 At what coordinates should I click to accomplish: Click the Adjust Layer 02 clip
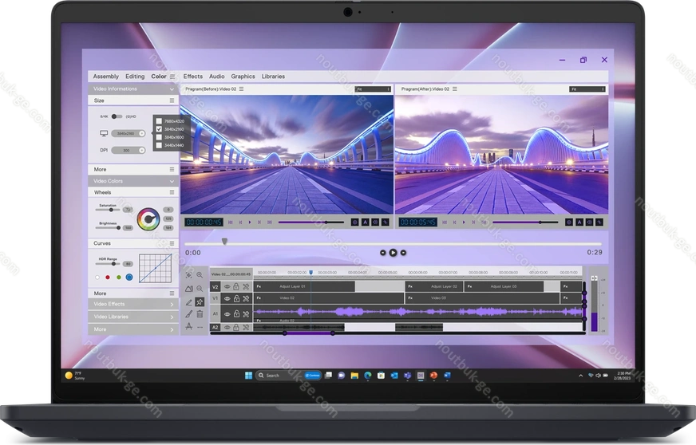445,286
